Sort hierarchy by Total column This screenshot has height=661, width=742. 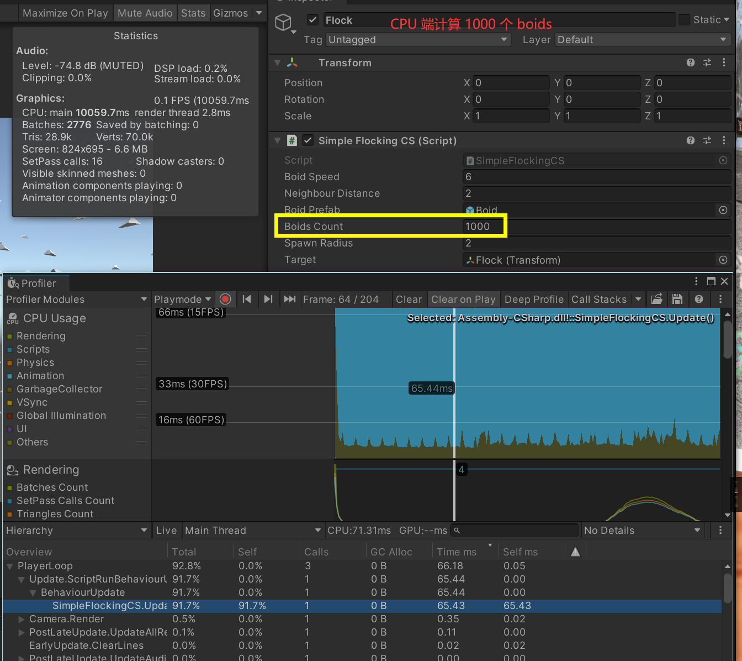(x=200, y=552)
